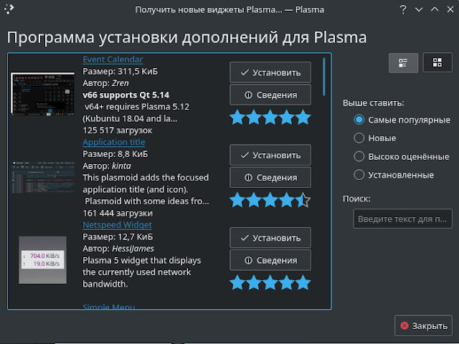
Task: Click the Netspeed Widget star rating
Action: [270, 283]
